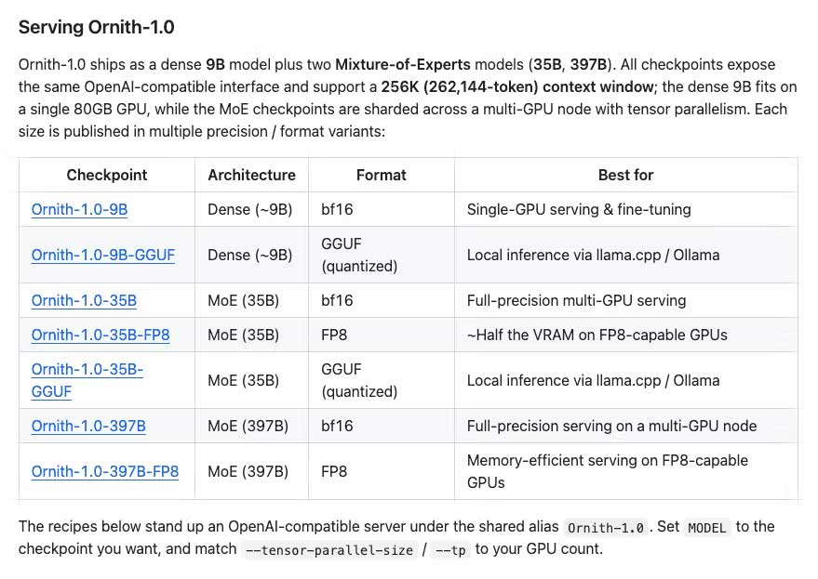Click the MODEL inline code text
This screenshot has height=579, width=818.
click(707, 528)
